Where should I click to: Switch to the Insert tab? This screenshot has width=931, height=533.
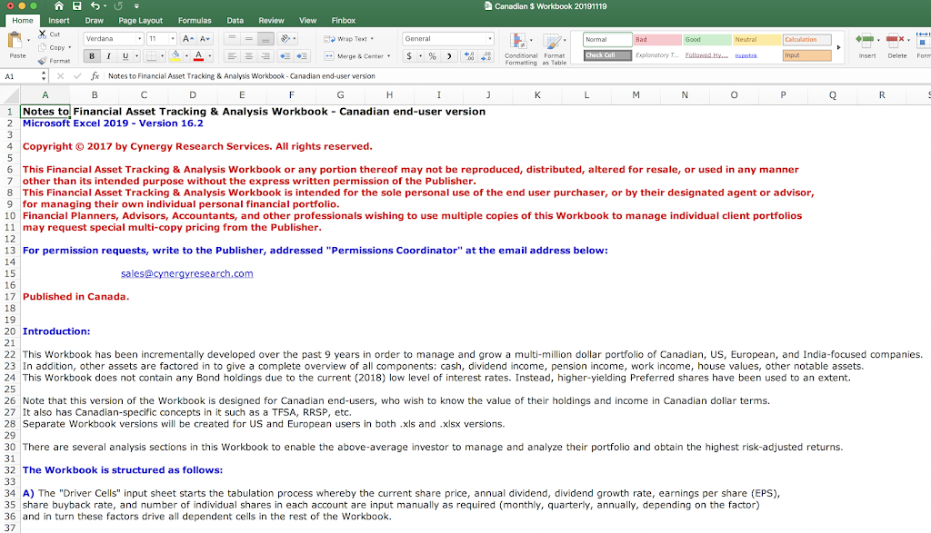(x=59, y=20)
